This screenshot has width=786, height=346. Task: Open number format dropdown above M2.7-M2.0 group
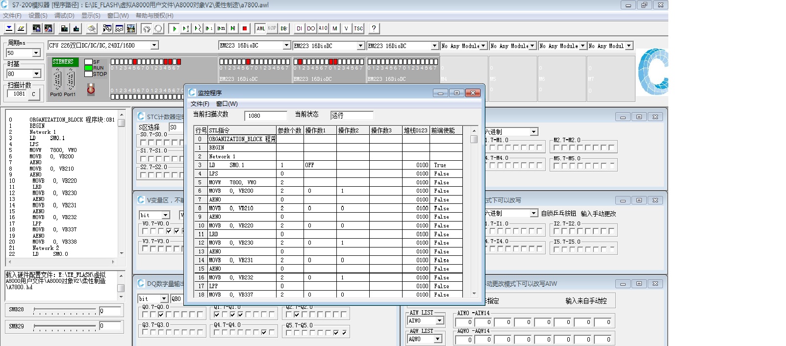(x=533, y=132)
